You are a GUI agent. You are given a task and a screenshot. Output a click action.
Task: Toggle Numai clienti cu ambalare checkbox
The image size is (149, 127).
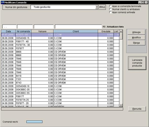pos(110,9)
